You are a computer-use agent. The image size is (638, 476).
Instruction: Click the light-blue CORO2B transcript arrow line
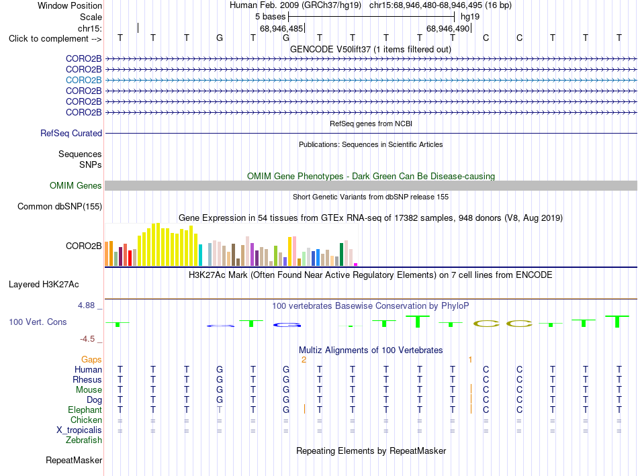pos(371,80)
